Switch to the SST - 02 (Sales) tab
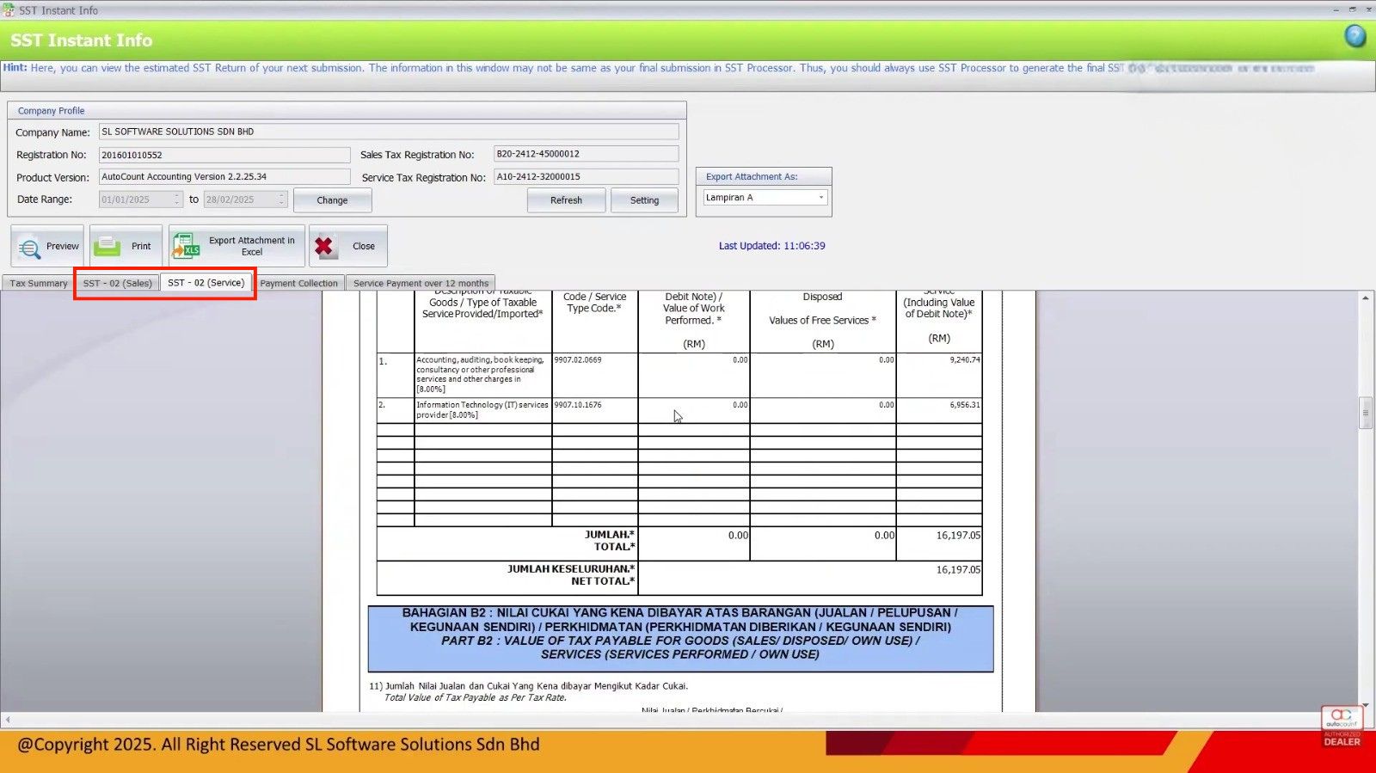 [x=117, y=283]
